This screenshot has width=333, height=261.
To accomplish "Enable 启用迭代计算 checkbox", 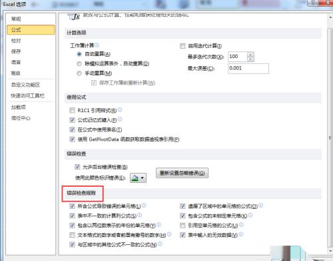I will [182, 46].
